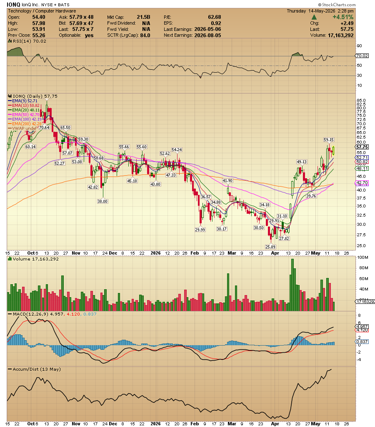This screenshot has height=427, width=375.
Task: Click the candlestick icon beside IONQ (Daily)
Action: pos(10,96)
